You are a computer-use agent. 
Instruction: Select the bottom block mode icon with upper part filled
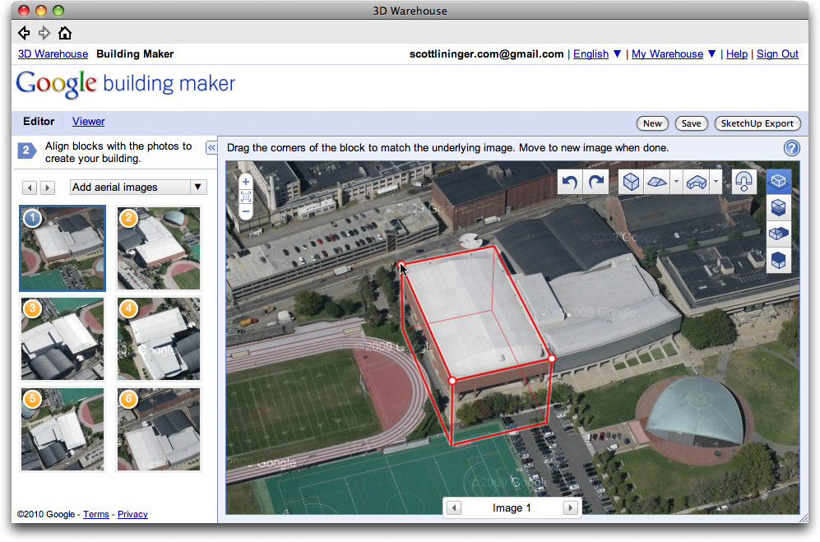(778, 260)
